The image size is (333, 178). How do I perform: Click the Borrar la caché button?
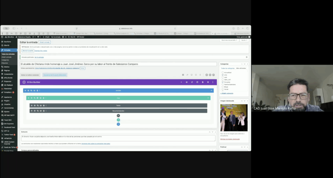(x=28, y=51)
